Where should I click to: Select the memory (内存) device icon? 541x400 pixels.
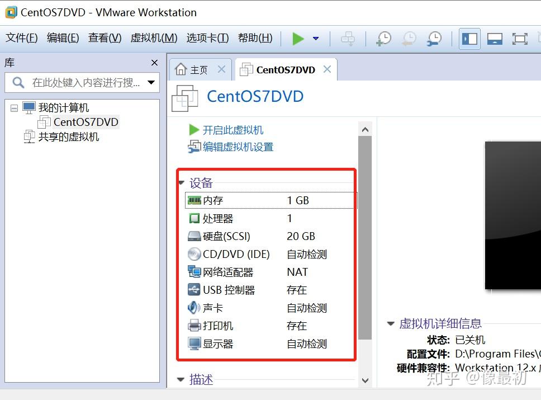[x=194, y=200]
